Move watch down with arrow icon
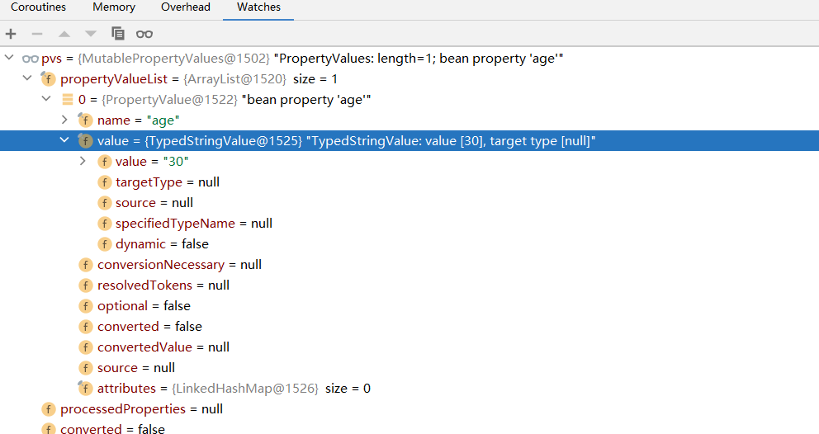The height and width of the screenshot is (434, 819). (91, 34)
